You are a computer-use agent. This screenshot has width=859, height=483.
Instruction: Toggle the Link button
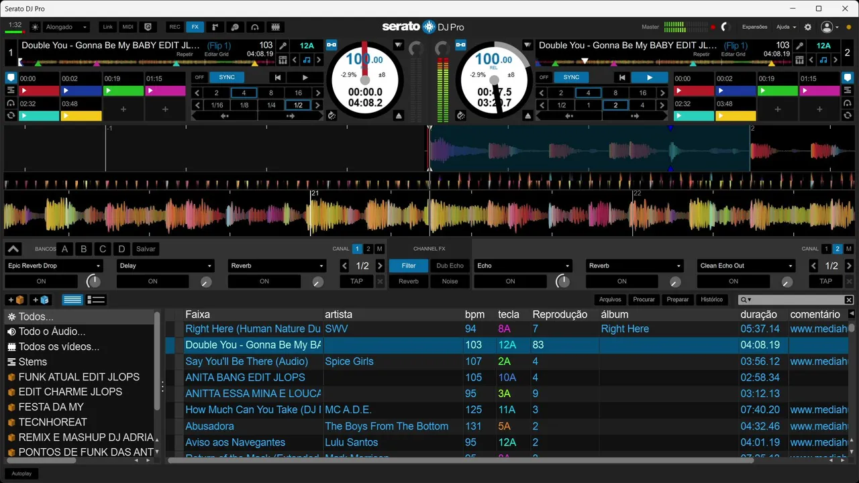pyautogui.click(x=107, y=27)
